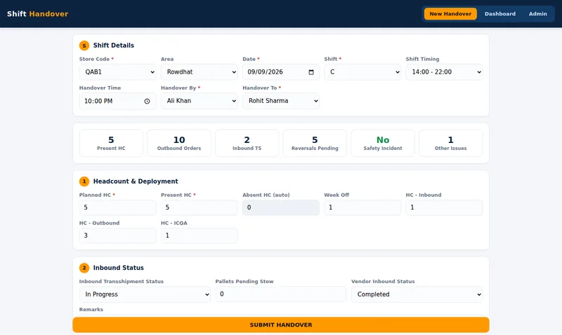Edit the Pallets Pending Stow field
Viewport: 562px width, 335px height.
280,294
